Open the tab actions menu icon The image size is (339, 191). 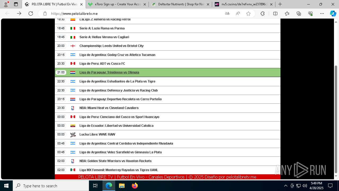(16, 4)
